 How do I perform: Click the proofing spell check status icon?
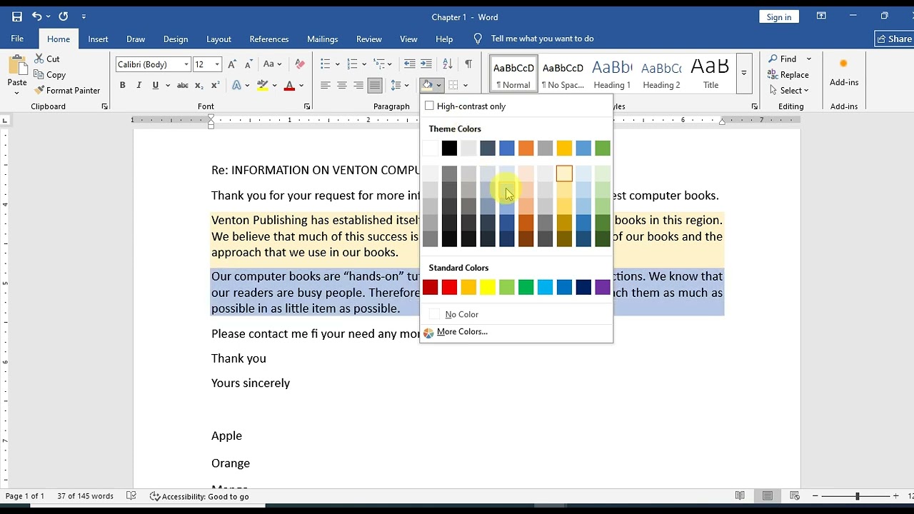(131, 496)
